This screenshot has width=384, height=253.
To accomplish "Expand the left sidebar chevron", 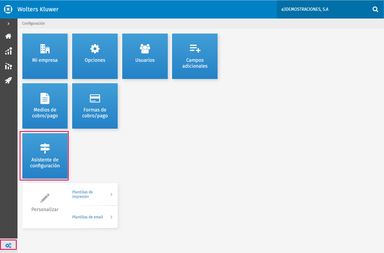I will 9,24.
